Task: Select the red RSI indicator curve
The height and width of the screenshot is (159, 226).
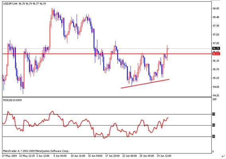Action: tap(85, 125)
